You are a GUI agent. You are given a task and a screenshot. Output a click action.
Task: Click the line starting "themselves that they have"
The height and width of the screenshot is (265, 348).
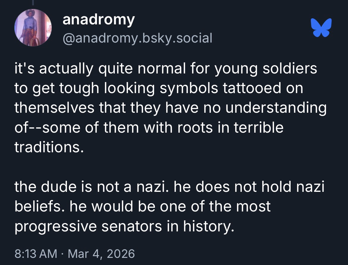(170, 108)
